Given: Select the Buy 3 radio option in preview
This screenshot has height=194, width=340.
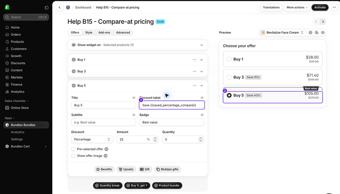Looking at the screenshot, I should pos(229,77).
